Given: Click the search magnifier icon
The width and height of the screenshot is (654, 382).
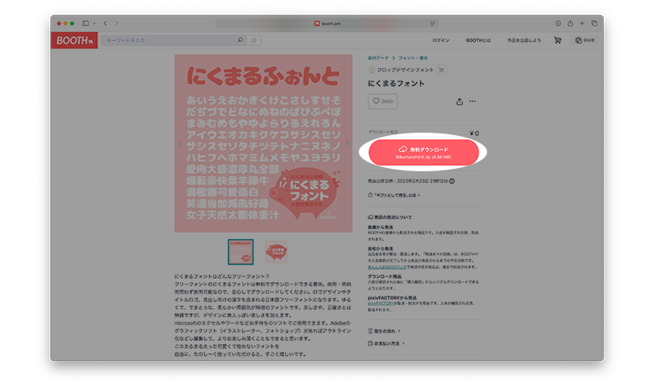Looking at the screenshot, I should tap(241, 40).
